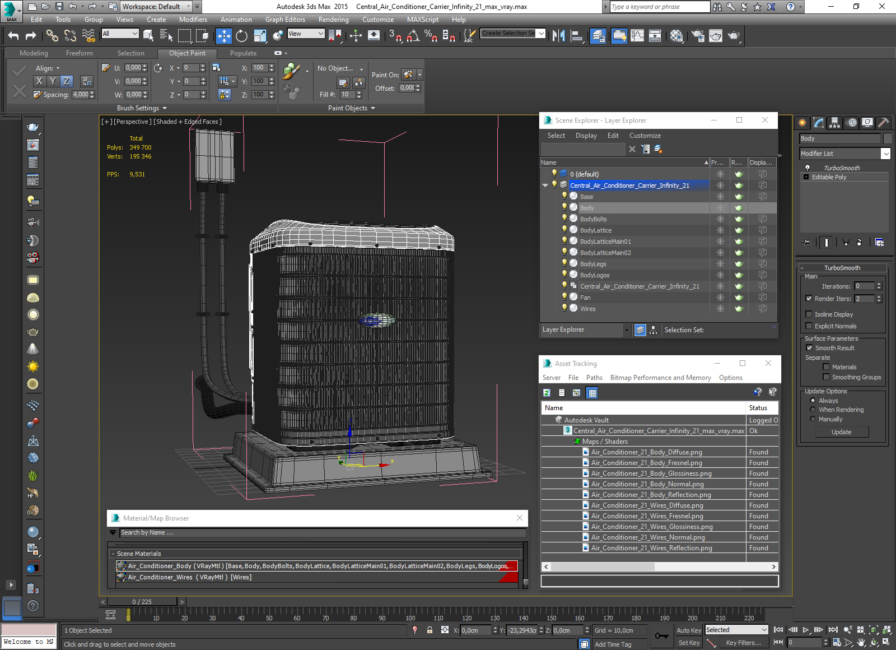Open the Utilities command panel tab
This screenshot has width=896, height=650.
click(x=884, y=123)
